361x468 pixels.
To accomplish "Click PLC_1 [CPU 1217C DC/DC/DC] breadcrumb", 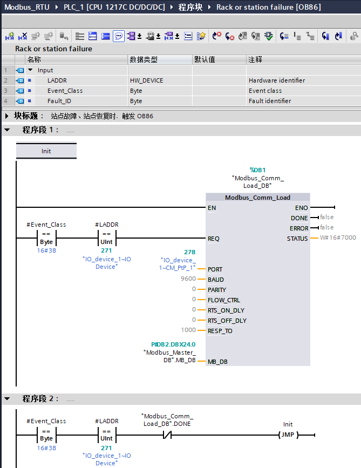I will pyautogui.click(x=114, y=7).
